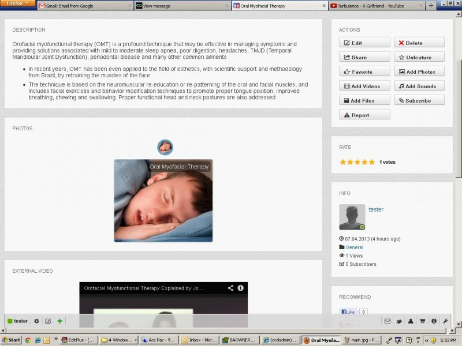Switch to the Inbox - Microsoft Outlook taskbar window
This screenshot has width=462, height=346.
199,340
